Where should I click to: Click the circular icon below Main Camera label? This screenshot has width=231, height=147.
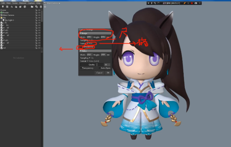45,7
